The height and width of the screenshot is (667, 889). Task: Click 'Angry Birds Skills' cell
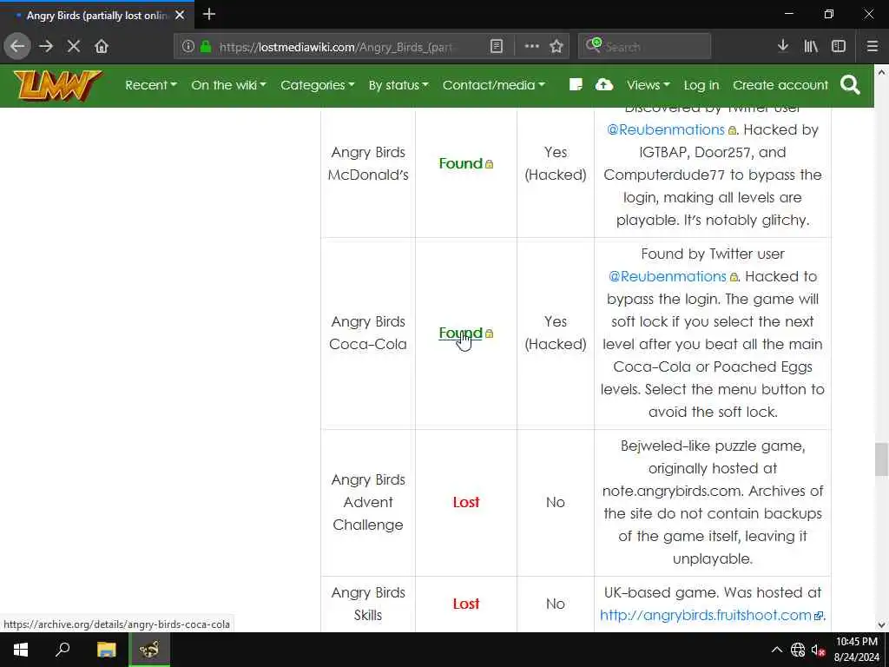coord(368,604)
